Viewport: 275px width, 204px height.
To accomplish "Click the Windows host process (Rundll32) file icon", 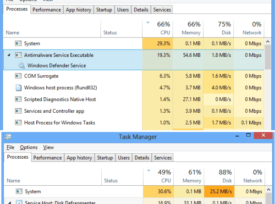I will (x=18, y=88).
